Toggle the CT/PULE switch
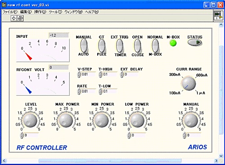 (x=102, y=46)
